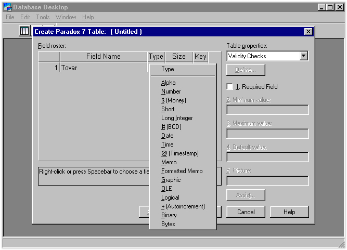The height and width of the screenshot is (250, 347).
Task: Choose Alpha field type
Action: [x=168, y=83]
